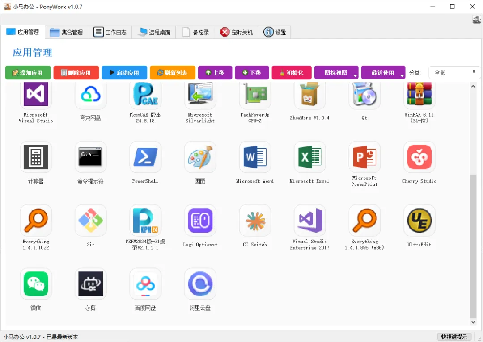The image size is (483, 342).
Task: Click the green 添加应用 button
Action: click(x=28, y=73)
